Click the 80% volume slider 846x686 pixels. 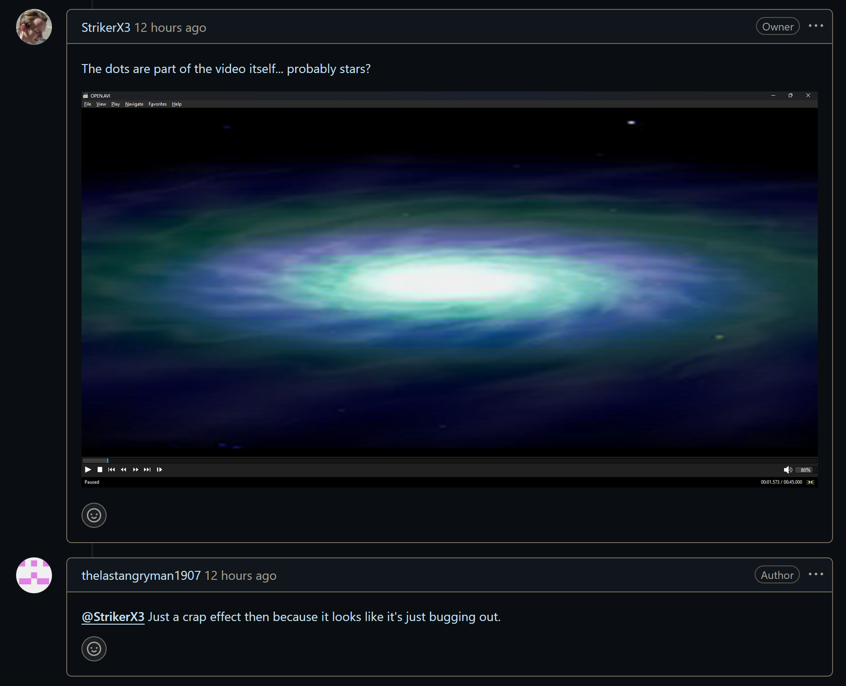point(806,470)
